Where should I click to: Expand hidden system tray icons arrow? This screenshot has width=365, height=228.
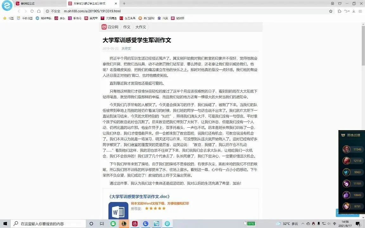(303, 224)
